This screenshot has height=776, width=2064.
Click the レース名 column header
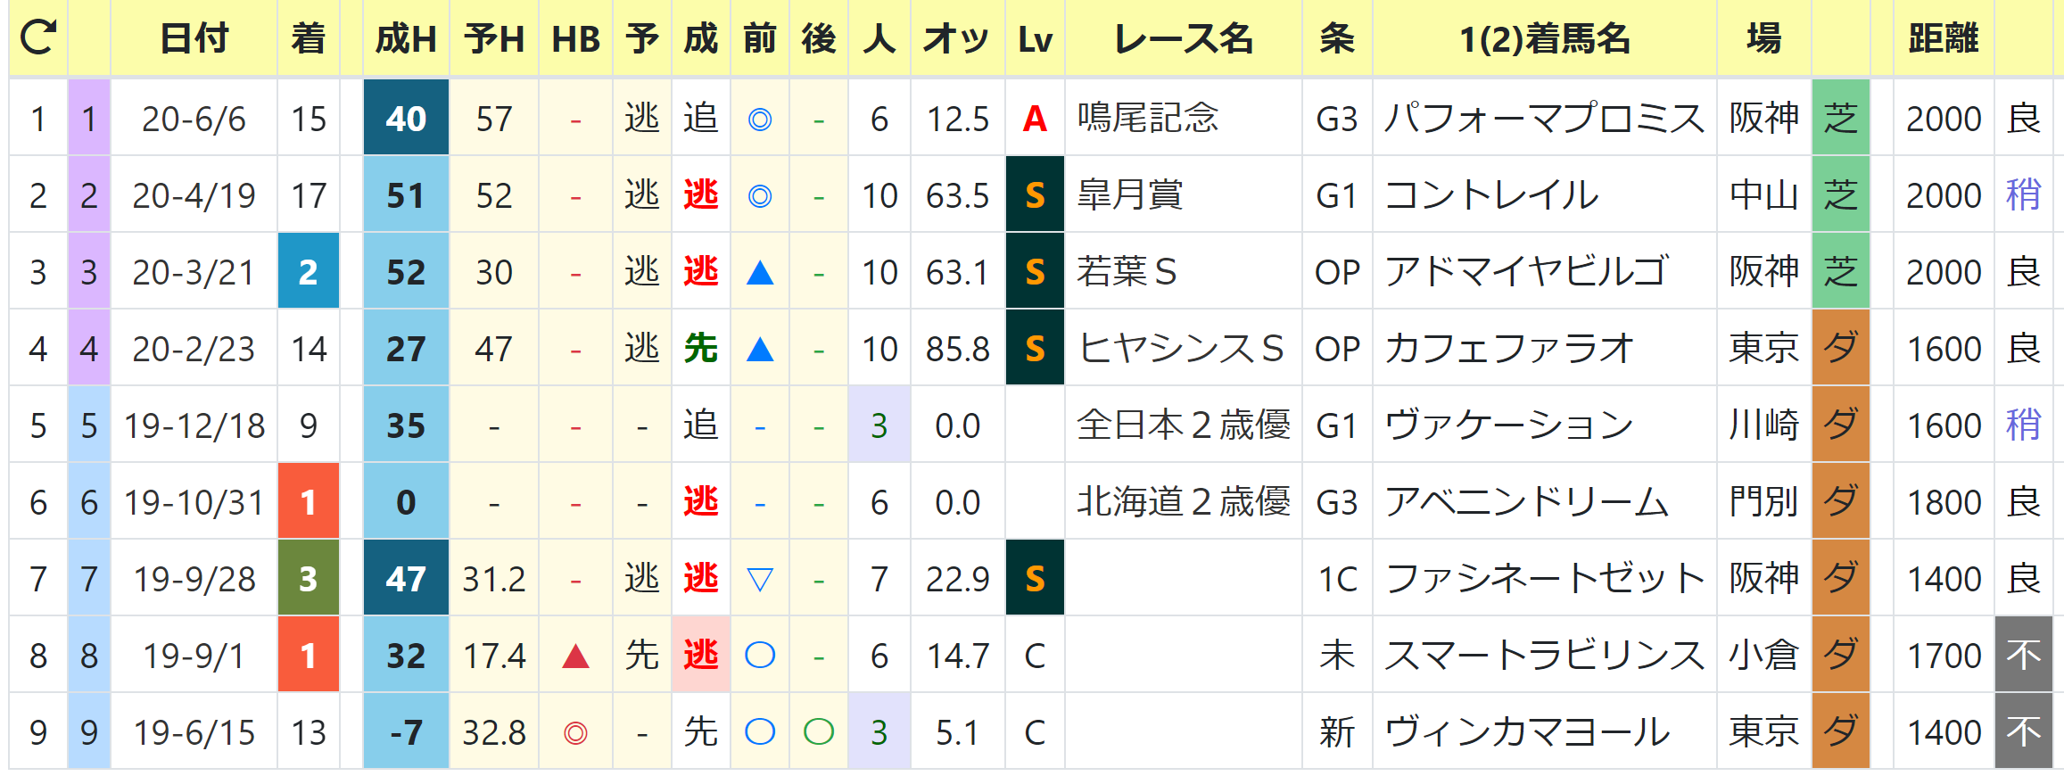pos(1183,39)
